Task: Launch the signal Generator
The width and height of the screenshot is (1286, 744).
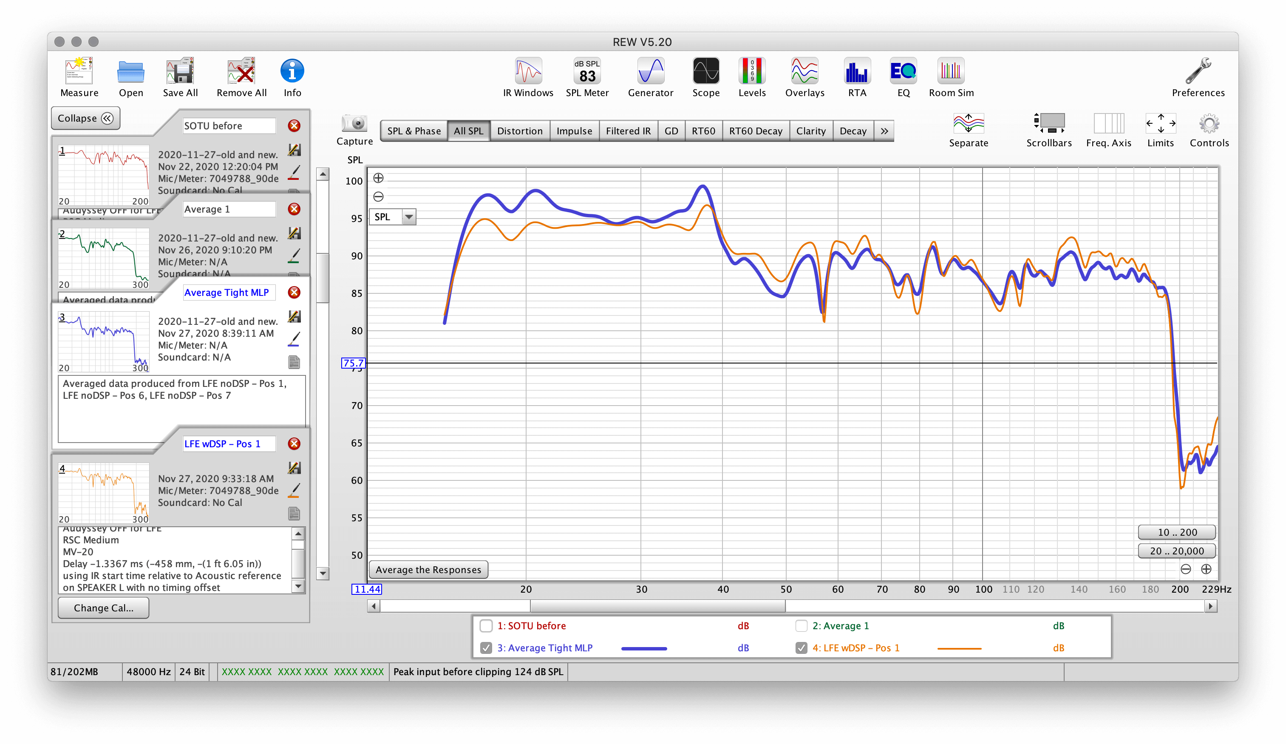Action: (650, 77)
